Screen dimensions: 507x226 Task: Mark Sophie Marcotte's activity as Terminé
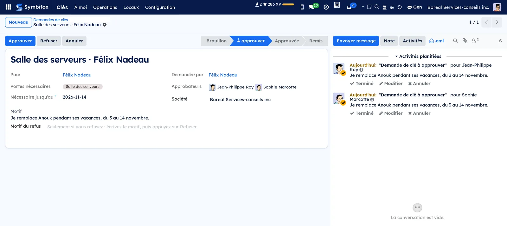click(x=362, y=113)
